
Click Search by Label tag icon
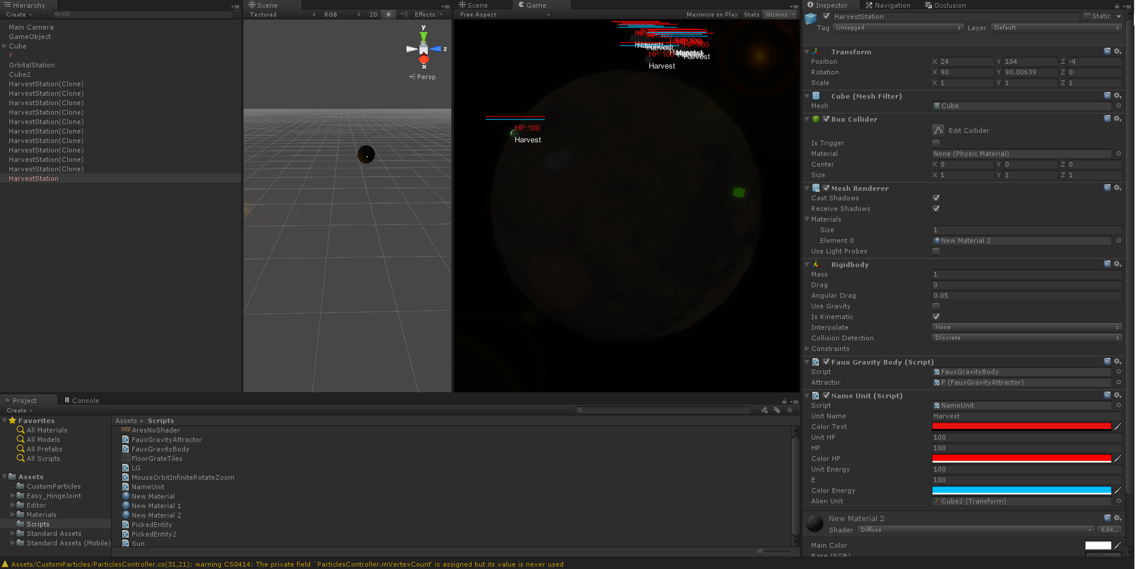coord(777,410)
